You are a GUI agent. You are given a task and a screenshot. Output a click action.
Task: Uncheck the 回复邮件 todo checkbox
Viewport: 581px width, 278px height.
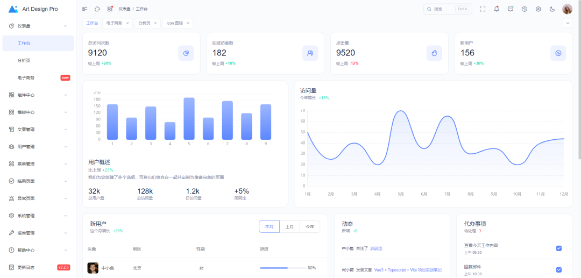558,269
